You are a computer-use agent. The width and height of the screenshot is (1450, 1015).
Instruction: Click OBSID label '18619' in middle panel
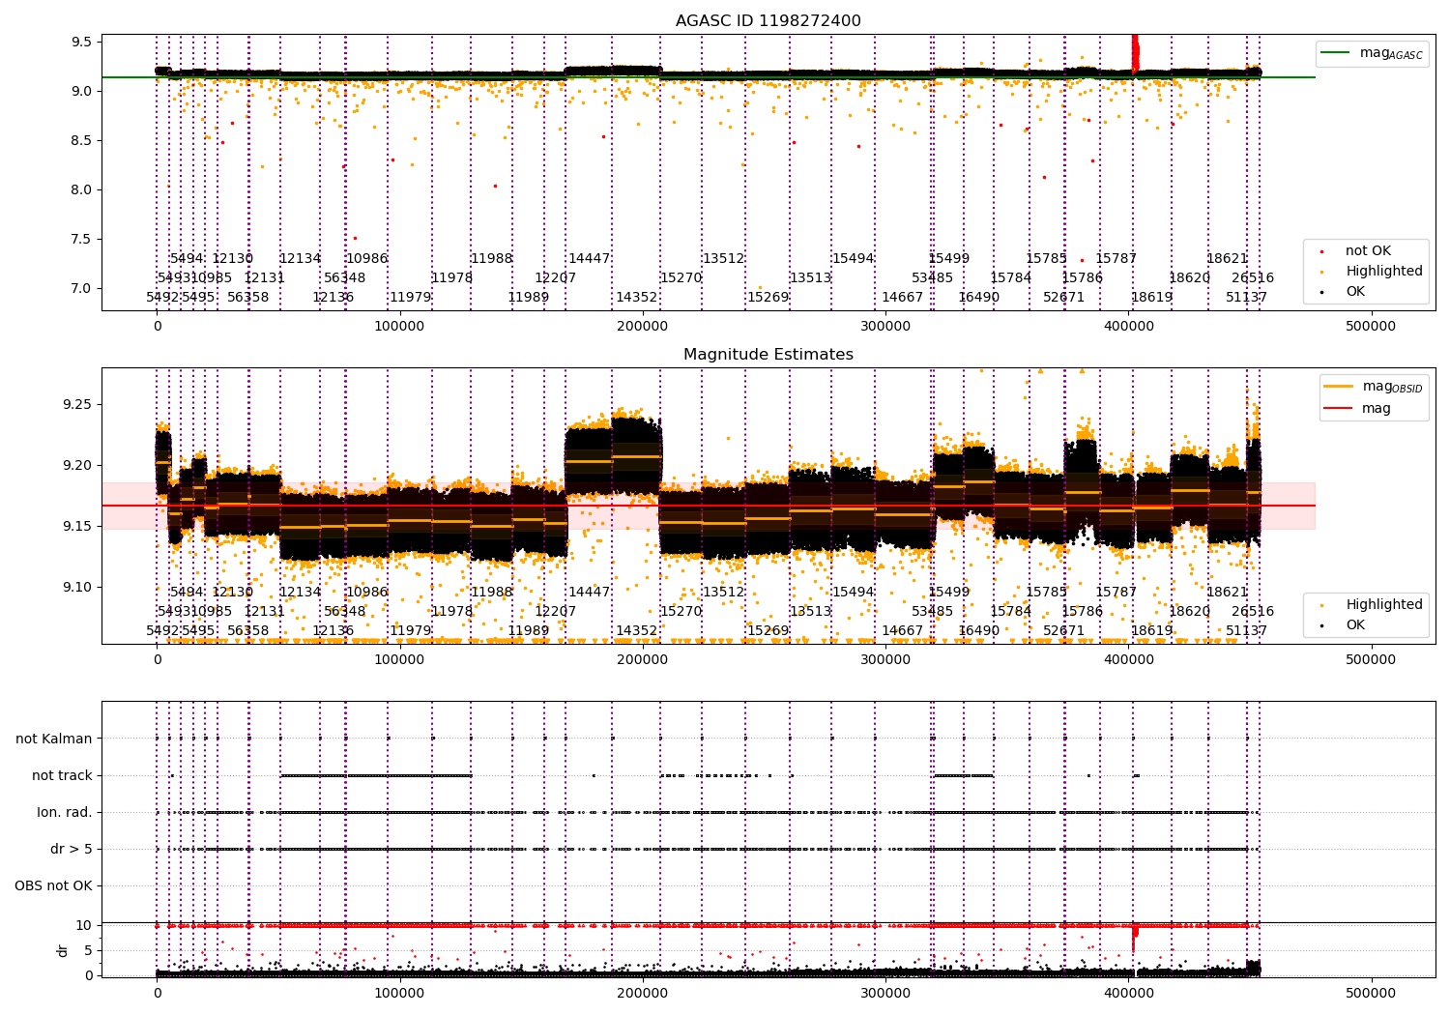pyautogui.click(x=1151, y=631)
